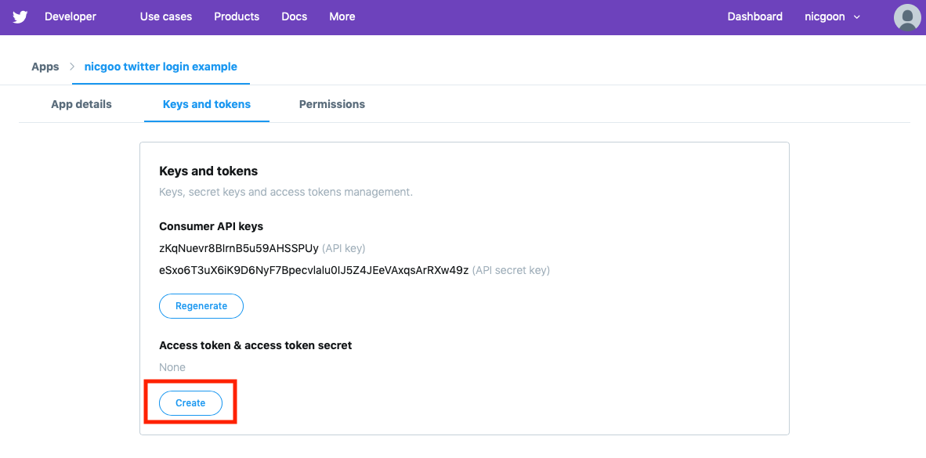This screenshot has height=458, width=926.
Task: Select the API key value zKqNuevr8BIrnB5u59AHSSPUy
Action: (x=239, y=248)
